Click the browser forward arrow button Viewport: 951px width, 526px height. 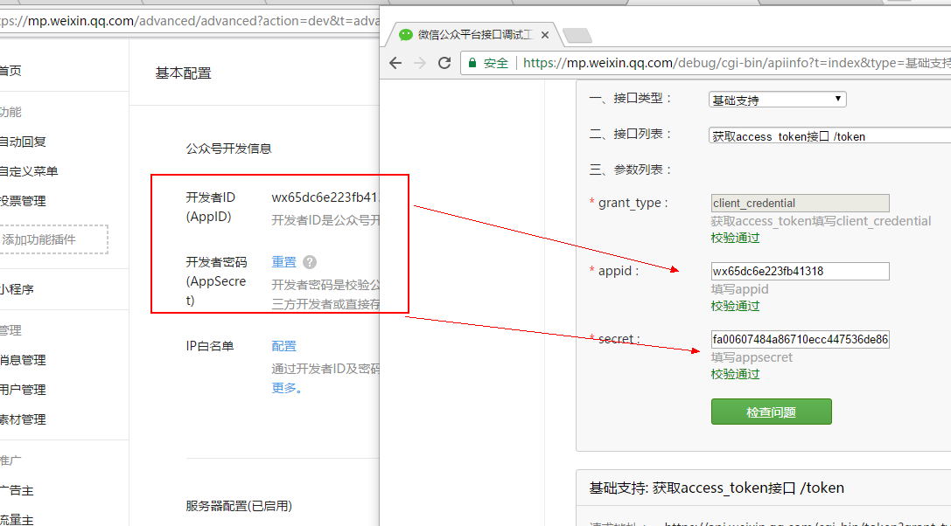click(x=420, y=63)
